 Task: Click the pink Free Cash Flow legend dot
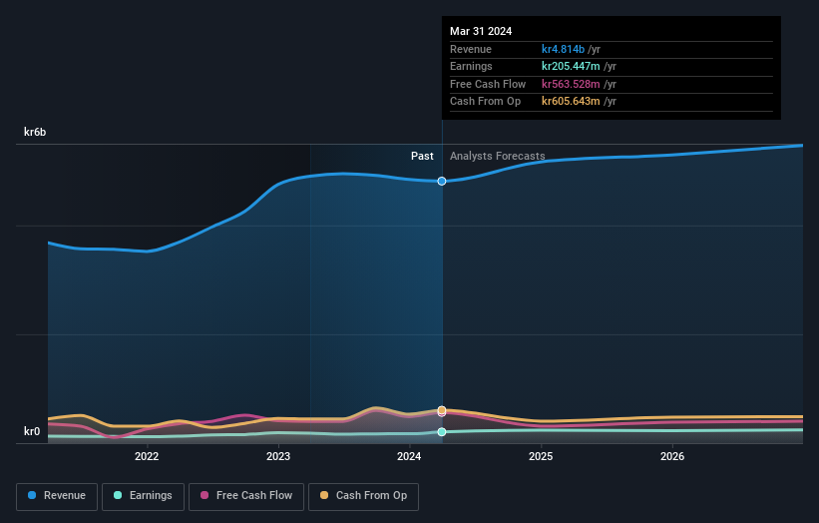pyautogui.click(x=205, y=495)
